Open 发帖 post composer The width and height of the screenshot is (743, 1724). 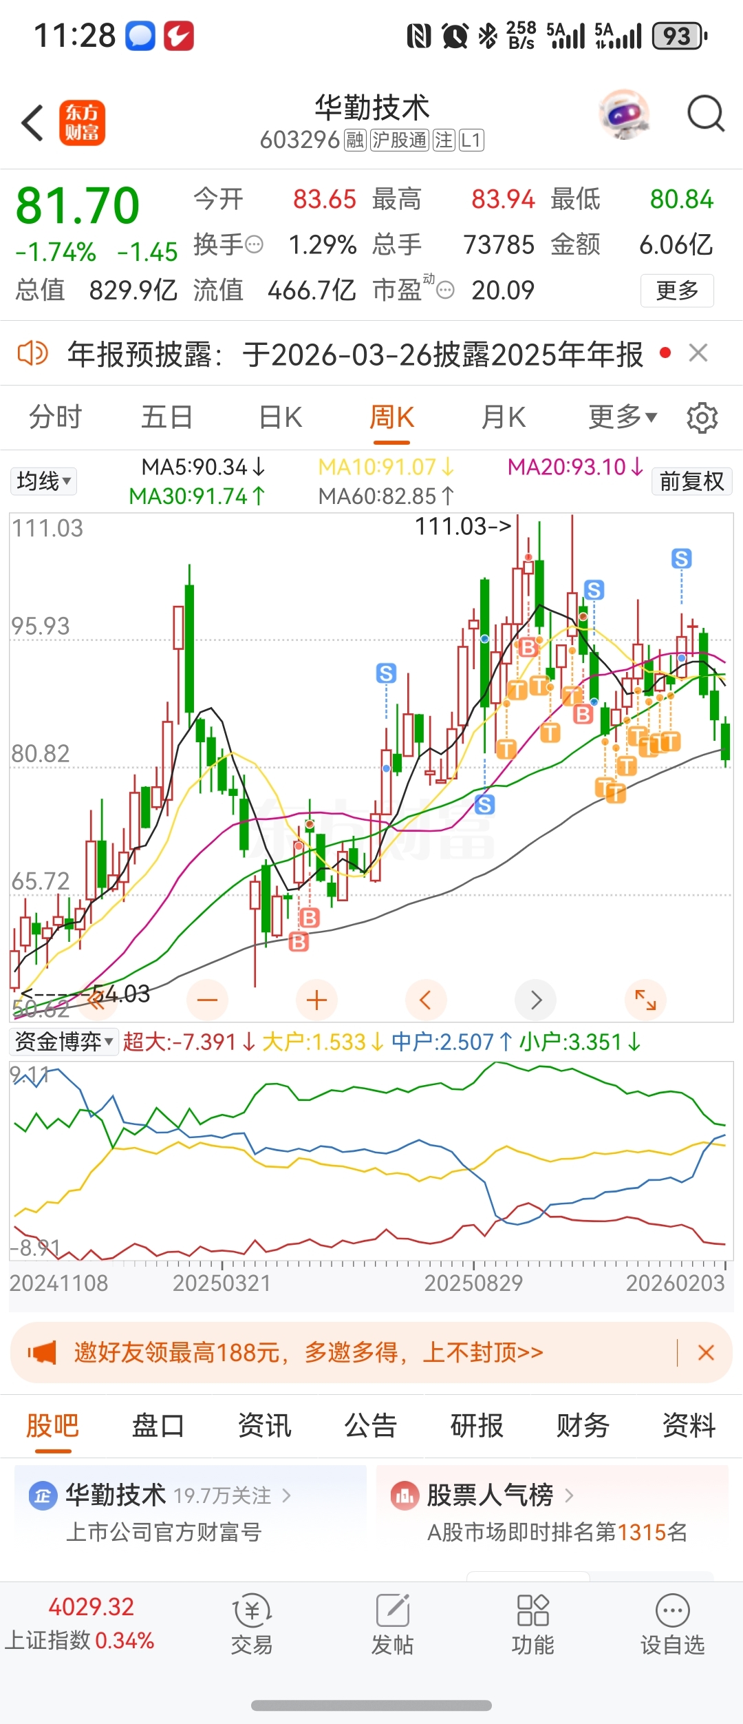click(392, 1625)
